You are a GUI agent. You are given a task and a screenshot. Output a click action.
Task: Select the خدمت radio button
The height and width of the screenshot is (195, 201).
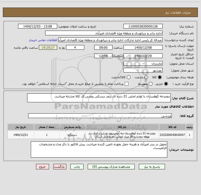[146, 77]
